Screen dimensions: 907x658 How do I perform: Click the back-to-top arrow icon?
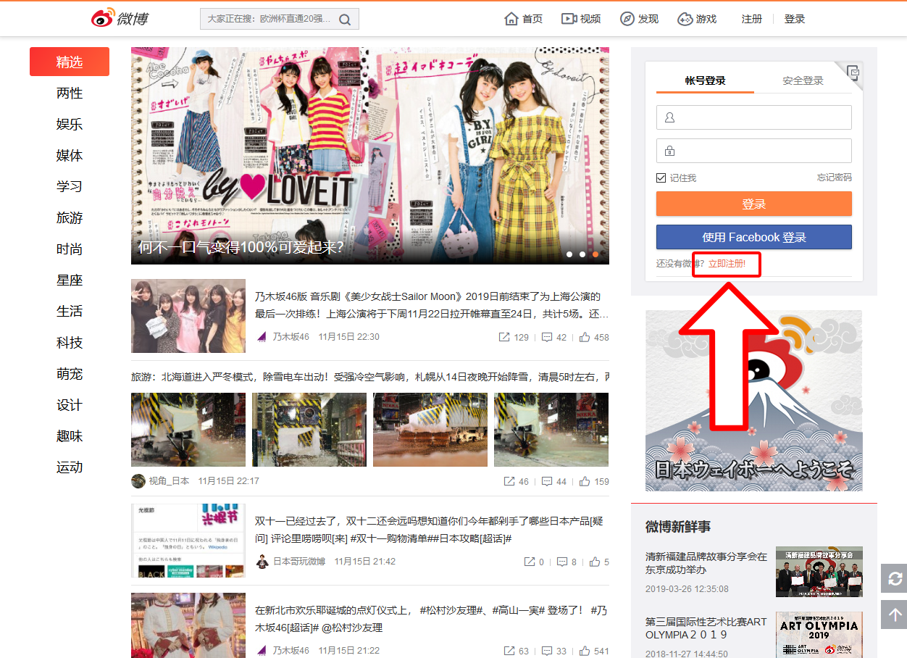[x=895, y=615]
